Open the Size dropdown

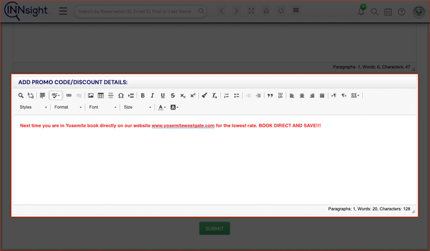pyautogui.click(x=138, y=107)
